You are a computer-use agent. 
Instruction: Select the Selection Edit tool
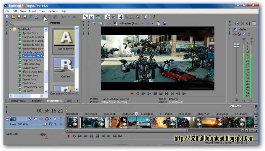132,17
